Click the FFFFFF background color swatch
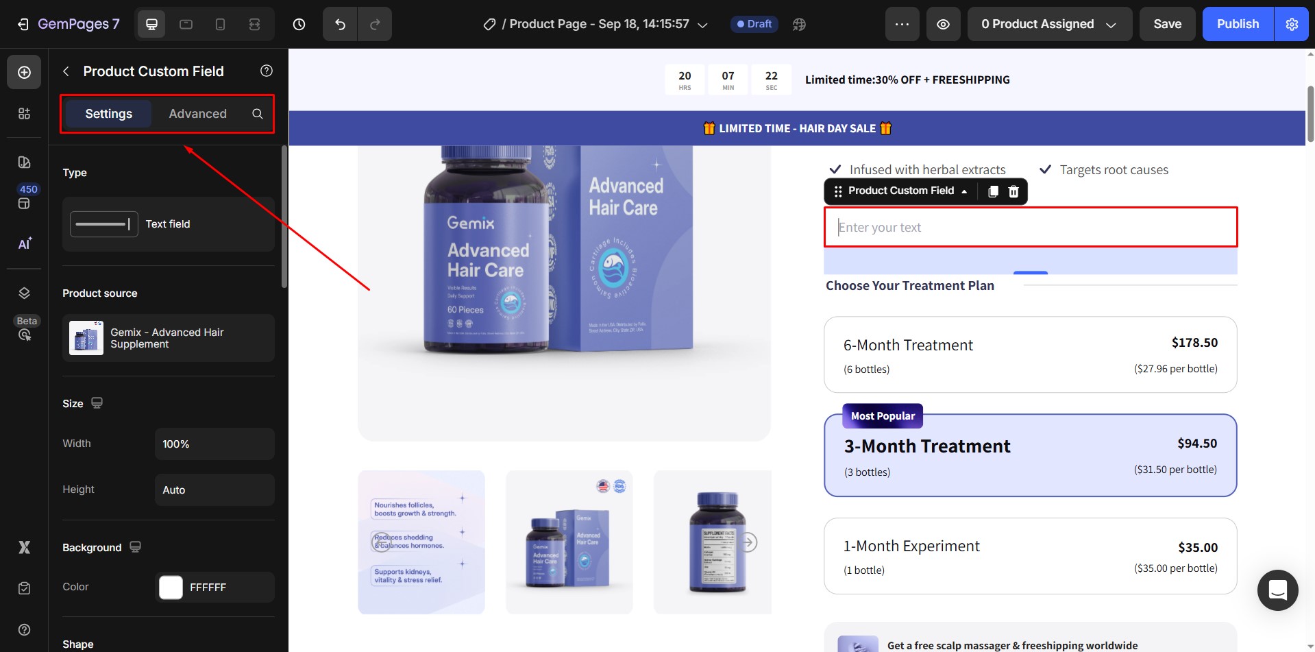Screen dimensions: 1315x652 coord(170,587)
